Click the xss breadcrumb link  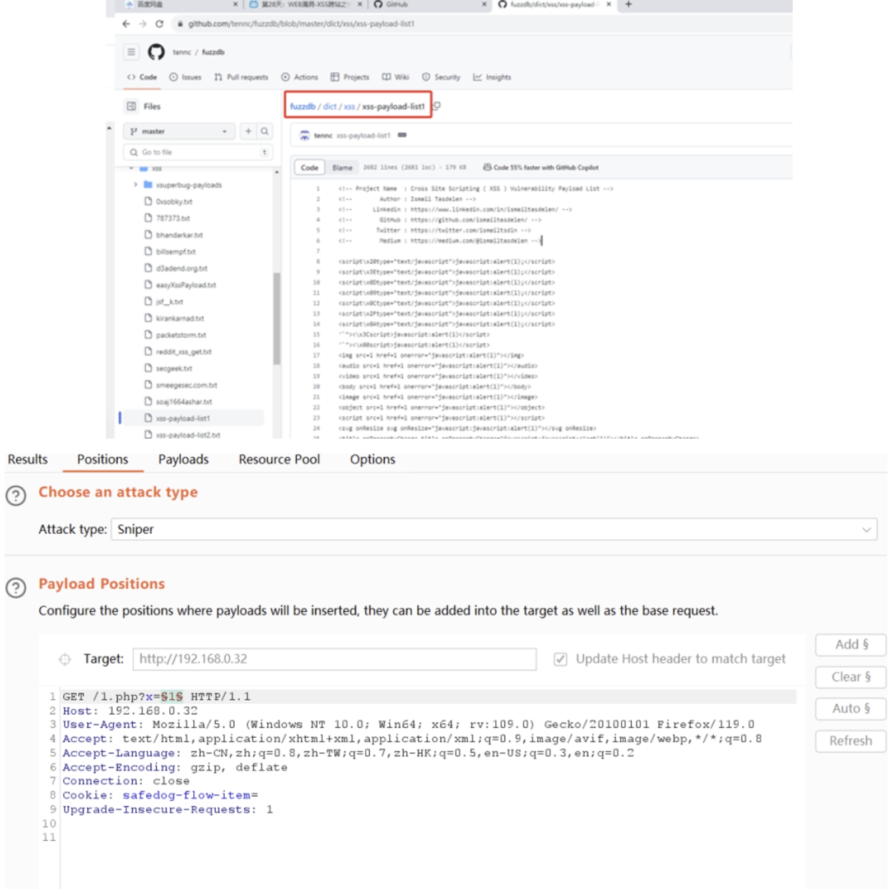(349, 106)
